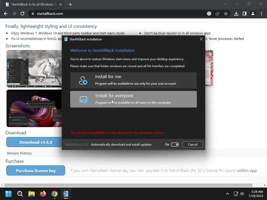Reload the startallback.com page

click(x=22, y=14)
